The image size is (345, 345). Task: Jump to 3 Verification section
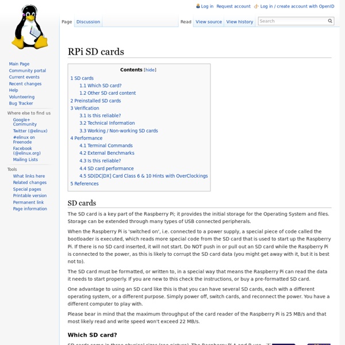point(85,108)
